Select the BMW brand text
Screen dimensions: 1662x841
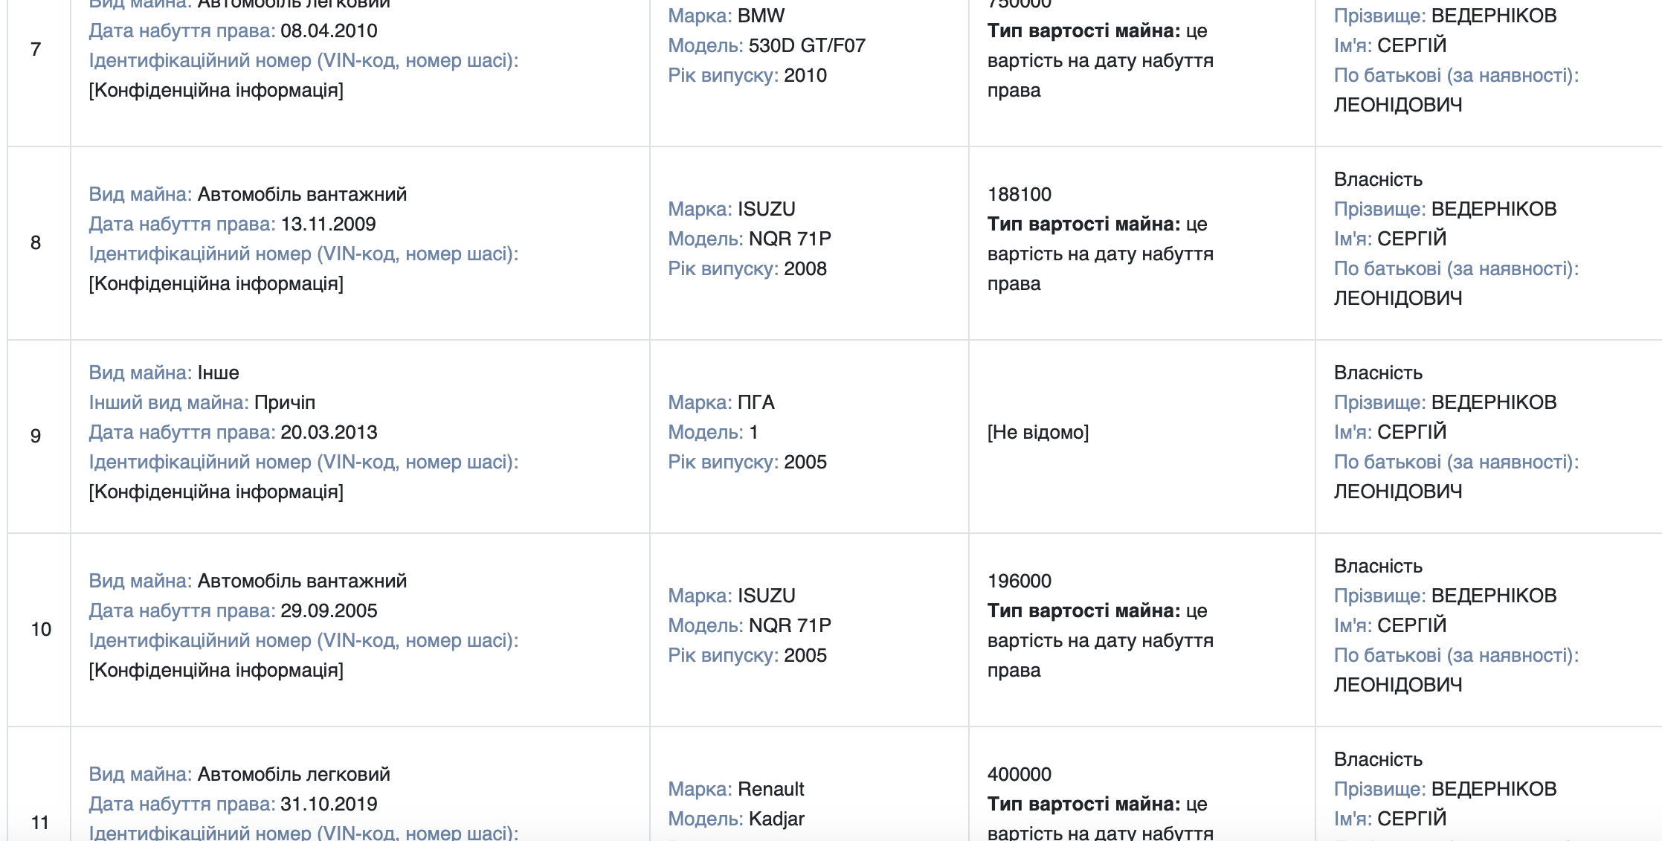tap(761, 16)
